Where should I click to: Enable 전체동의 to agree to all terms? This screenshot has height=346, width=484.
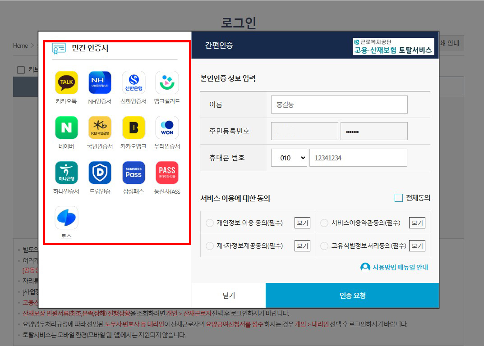click(x=399, y=197)
